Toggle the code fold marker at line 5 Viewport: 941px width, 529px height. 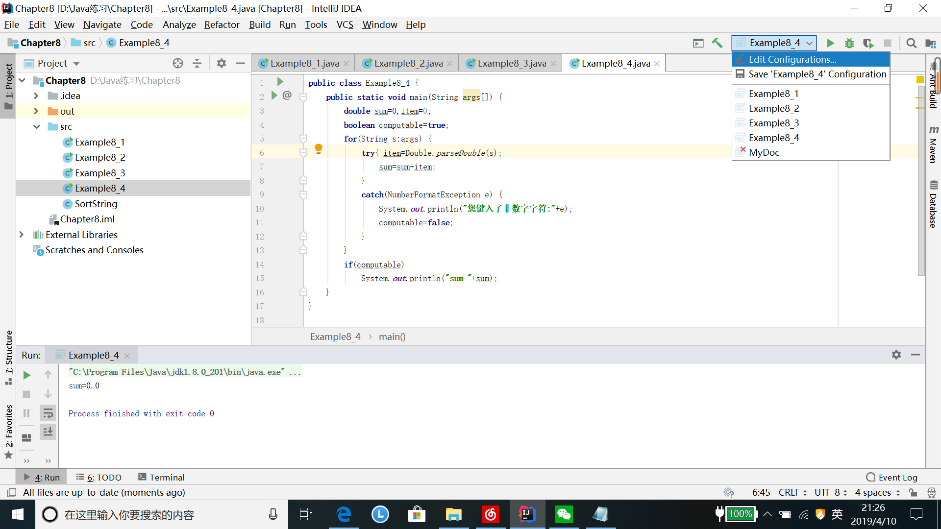[x=303, y=139]
